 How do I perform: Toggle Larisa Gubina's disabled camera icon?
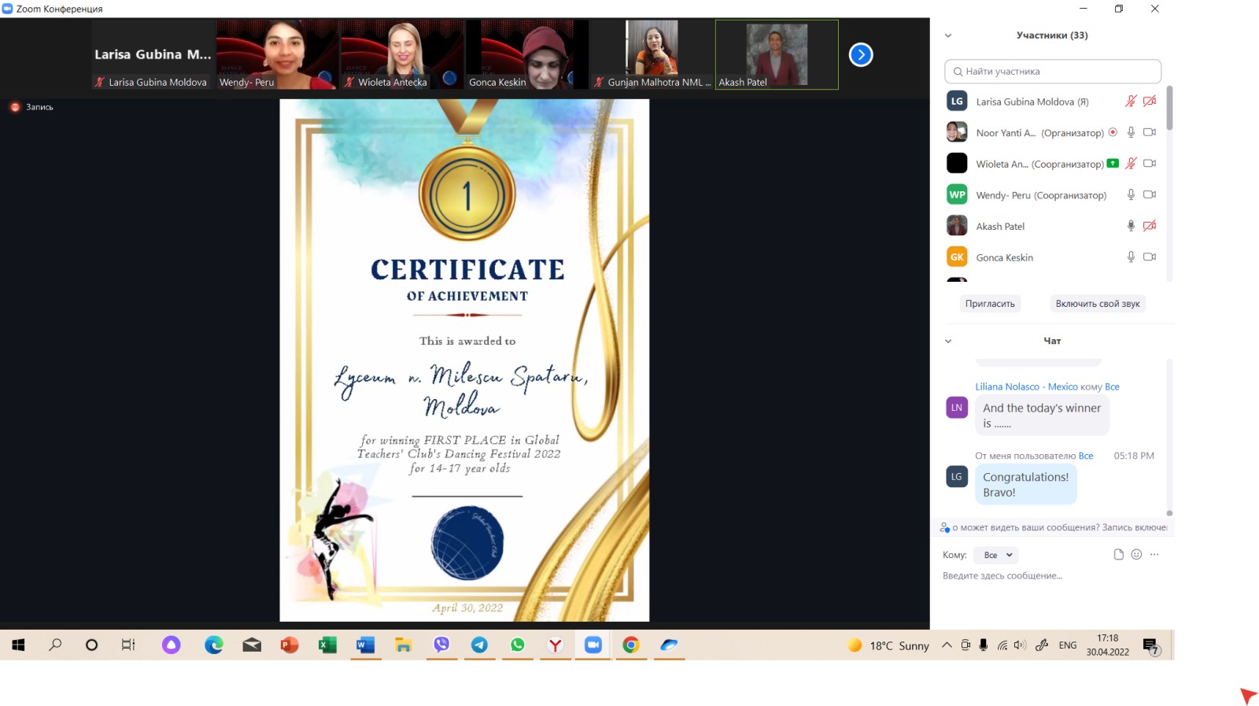(x=1149, y=102)
